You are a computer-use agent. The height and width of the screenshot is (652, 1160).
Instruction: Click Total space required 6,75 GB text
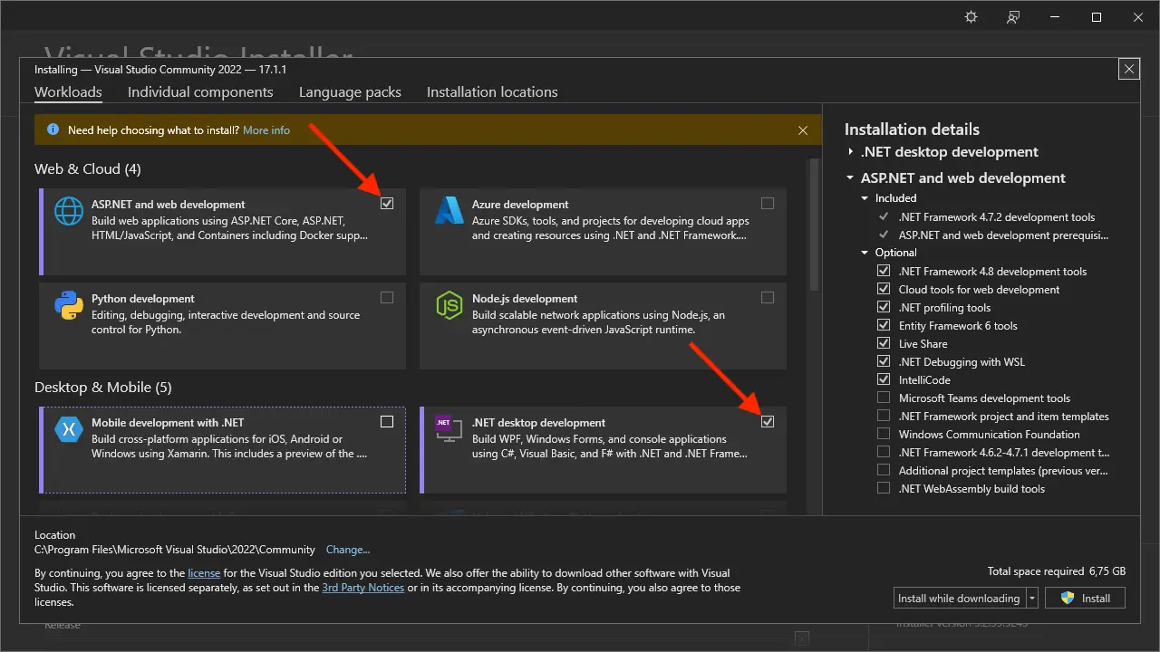click(1057, 571)
